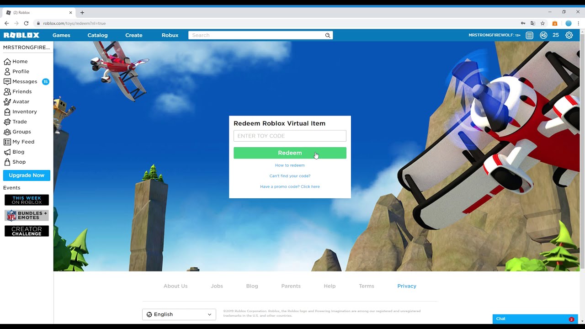Open NFL Bundles + Emotes event banner
This screenshot has width=585, height=329.
click(27, 216)
